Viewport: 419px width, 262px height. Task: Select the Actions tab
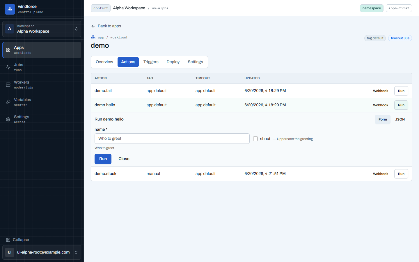pos(128,62)
